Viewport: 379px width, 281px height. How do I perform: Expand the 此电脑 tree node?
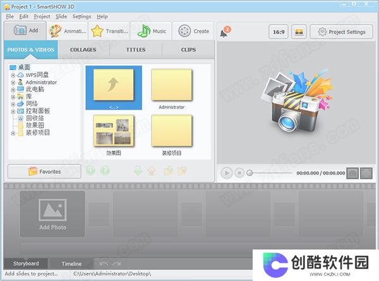[13, 89]
